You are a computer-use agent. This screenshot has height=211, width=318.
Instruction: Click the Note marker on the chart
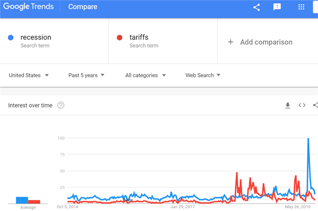click(x=128, y=200)
